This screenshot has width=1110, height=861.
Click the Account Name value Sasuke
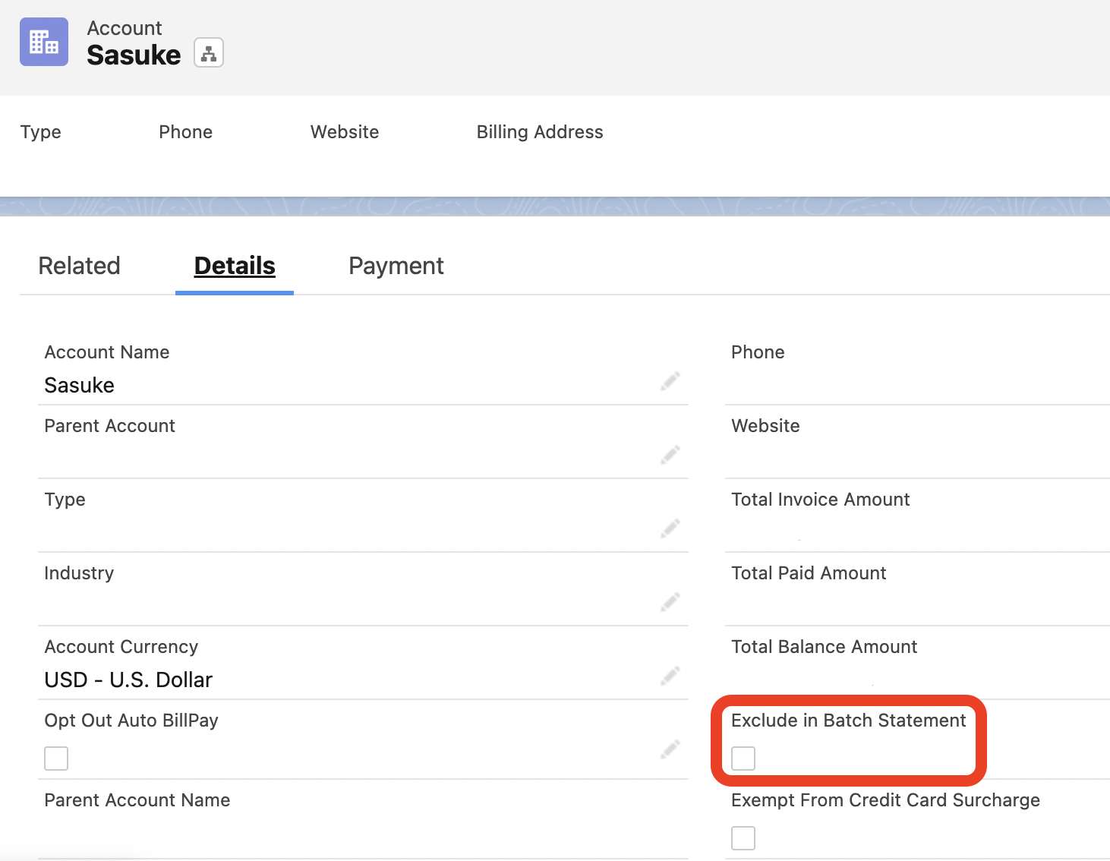point(80,385)
